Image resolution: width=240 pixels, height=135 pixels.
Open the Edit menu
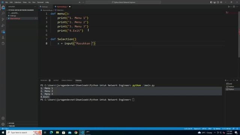[x=11, y=2]
